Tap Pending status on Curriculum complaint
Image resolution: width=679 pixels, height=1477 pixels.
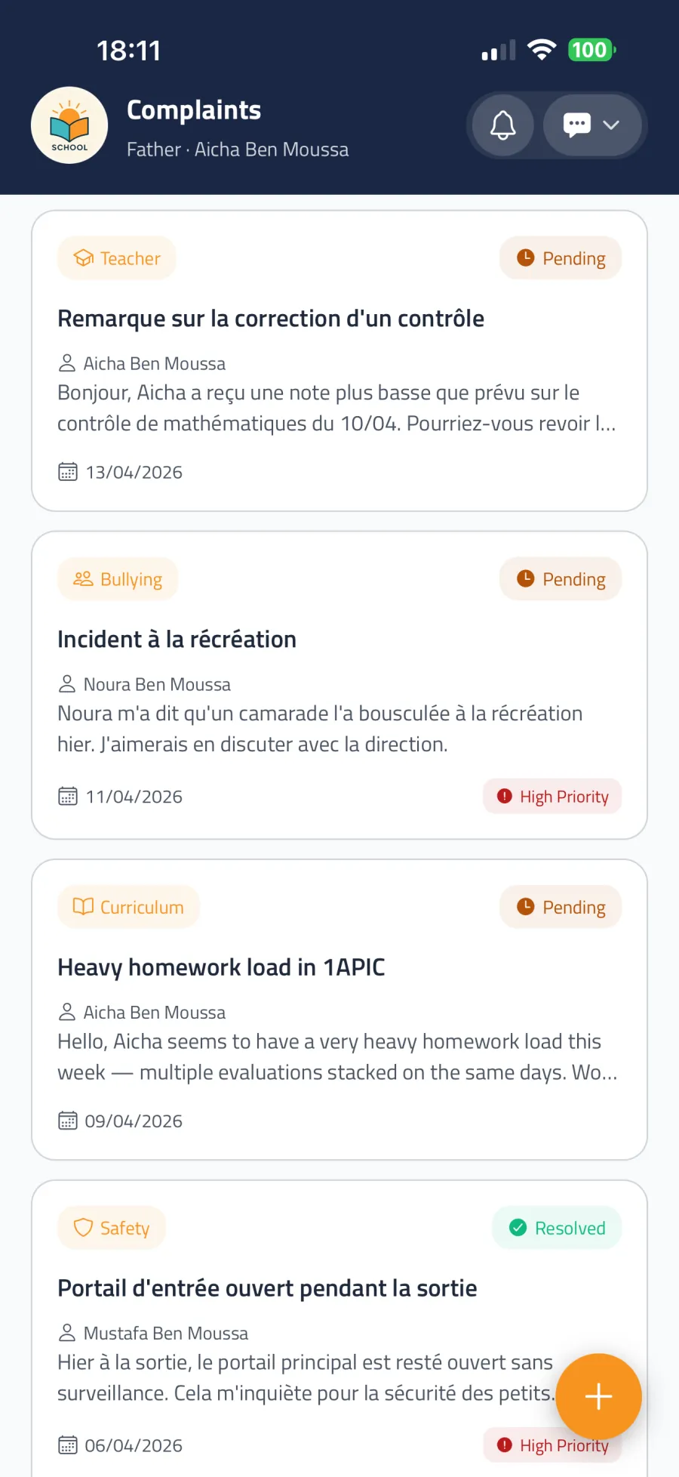(561, 907)
